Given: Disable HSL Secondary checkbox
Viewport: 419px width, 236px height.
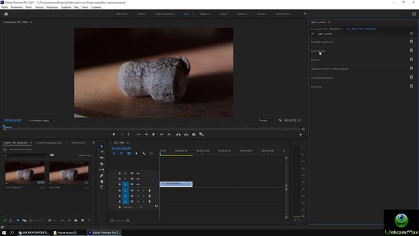Looking at the screenshot, I should tap(411, 77).
